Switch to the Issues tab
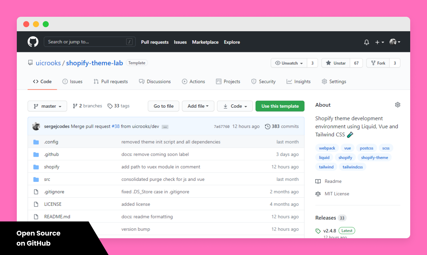 click(72, 81)
